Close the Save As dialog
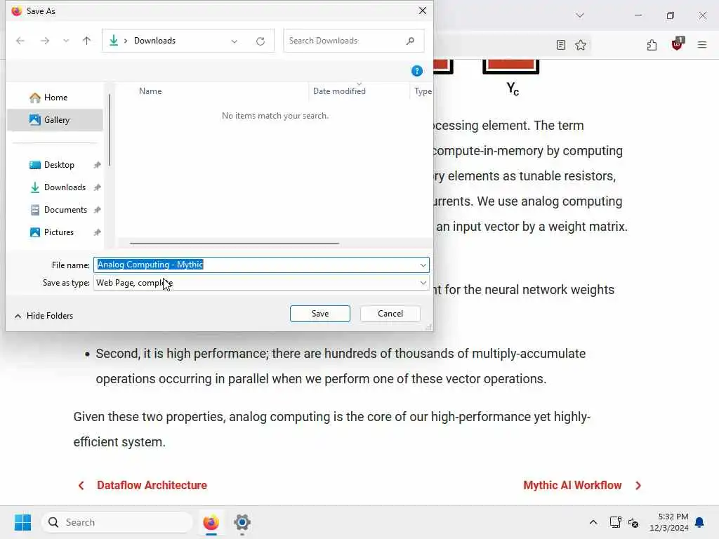The image size is (719, 539). (423, 11)
